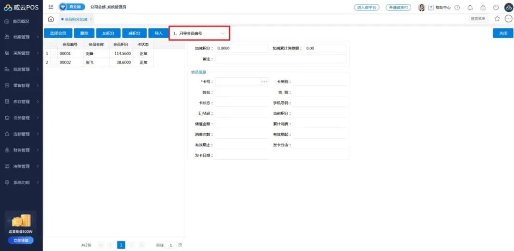Click the lock screen icon
Screen dimensions: 514x251
pyautogui.click(x=483, y=8)
